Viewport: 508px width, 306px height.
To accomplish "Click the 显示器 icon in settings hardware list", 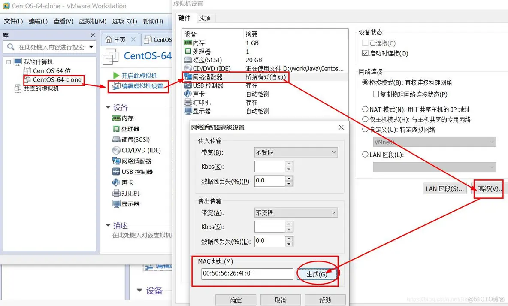I will 188,111.
